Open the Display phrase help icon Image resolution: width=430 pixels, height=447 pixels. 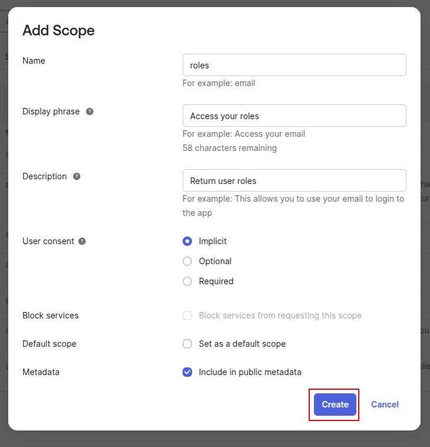pos(90,111)
